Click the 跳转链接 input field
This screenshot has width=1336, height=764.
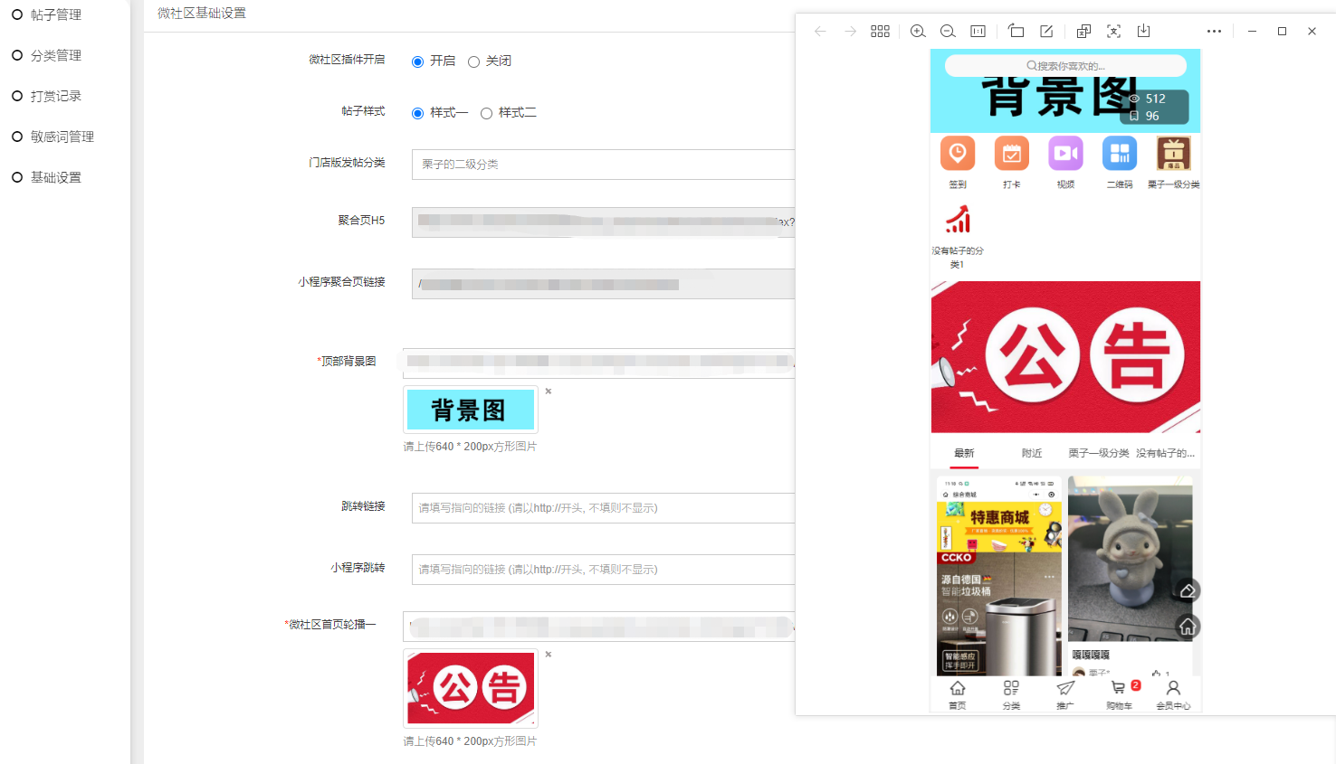[x=603, y=508]
